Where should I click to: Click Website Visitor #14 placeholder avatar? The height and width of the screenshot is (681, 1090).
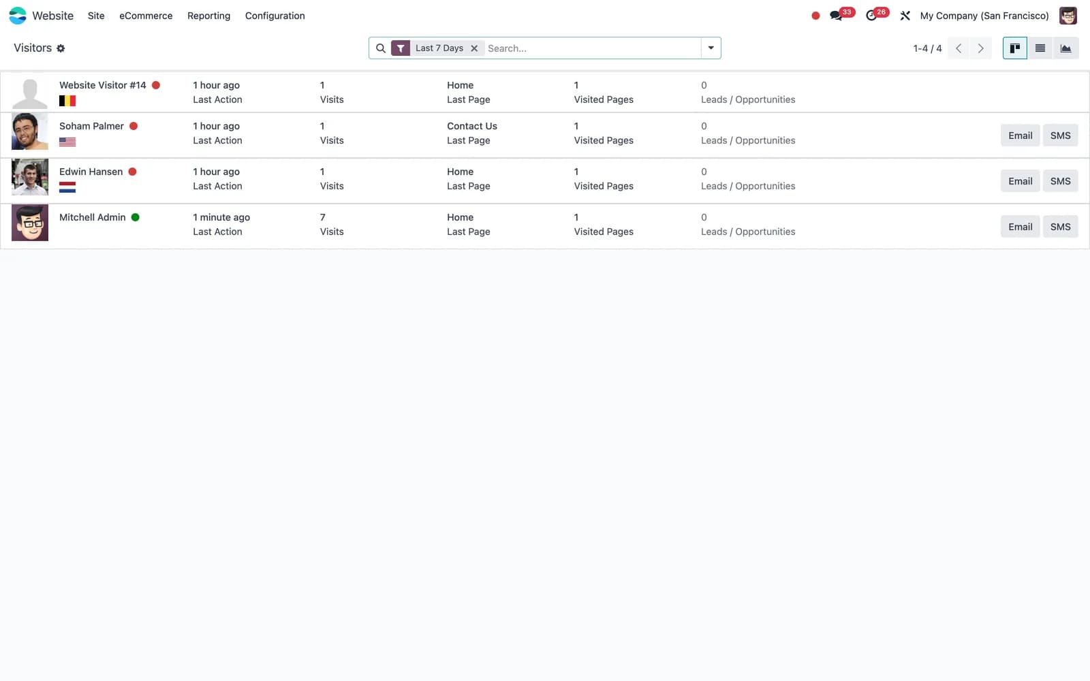30,93
